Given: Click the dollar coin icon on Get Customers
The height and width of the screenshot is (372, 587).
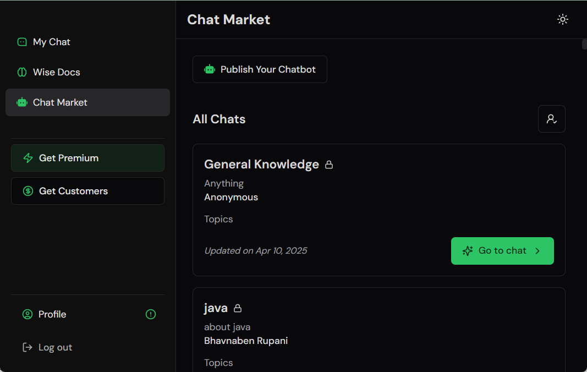Looking at the screenshot, I should [x=28, y=191].
